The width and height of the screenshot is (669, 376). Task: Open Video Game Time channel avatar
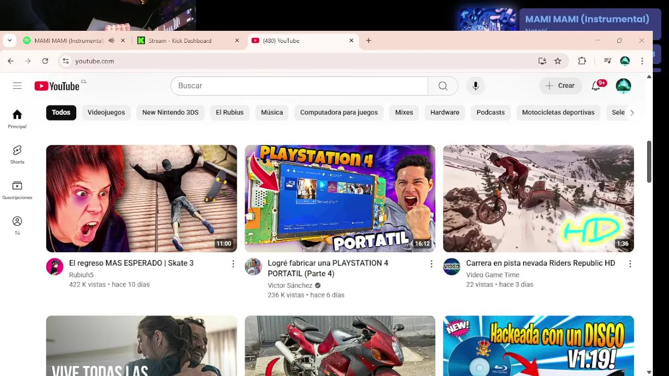point(452,267)
